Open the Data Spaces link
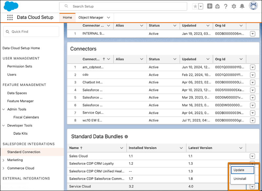Screen dimensions: 262x191 click(17, 93)
